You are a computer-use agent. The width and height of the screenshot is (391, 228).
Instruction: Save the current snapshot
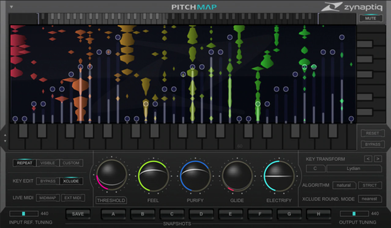coord(78,214)
